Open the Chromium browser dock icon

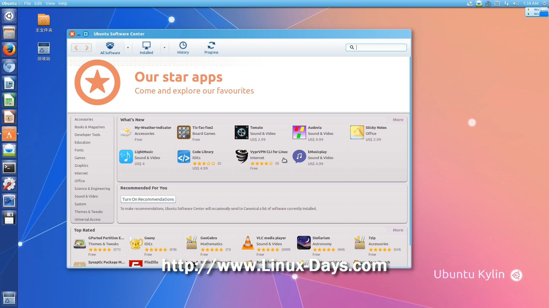click(x=9, y=67)
